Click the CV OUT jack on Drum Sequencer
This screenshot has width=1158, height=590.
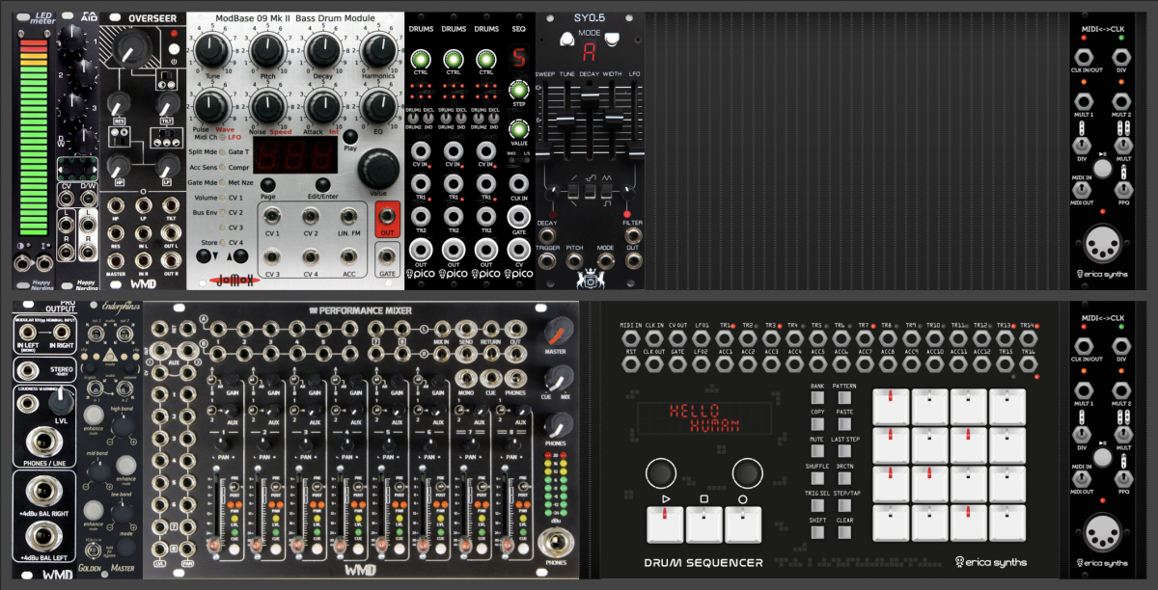678,340
